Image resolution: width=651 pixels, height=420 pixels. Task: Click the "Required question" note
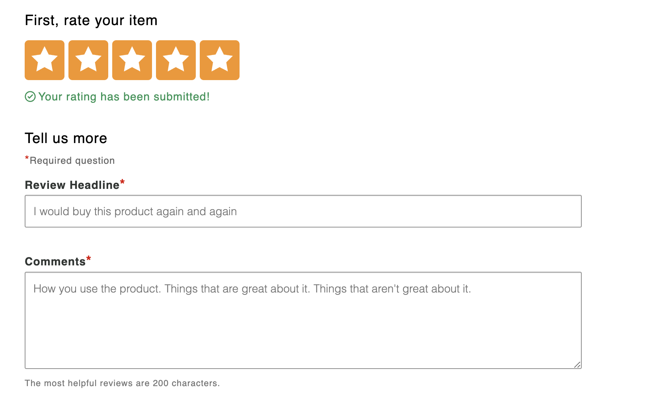tap(72, 161)
